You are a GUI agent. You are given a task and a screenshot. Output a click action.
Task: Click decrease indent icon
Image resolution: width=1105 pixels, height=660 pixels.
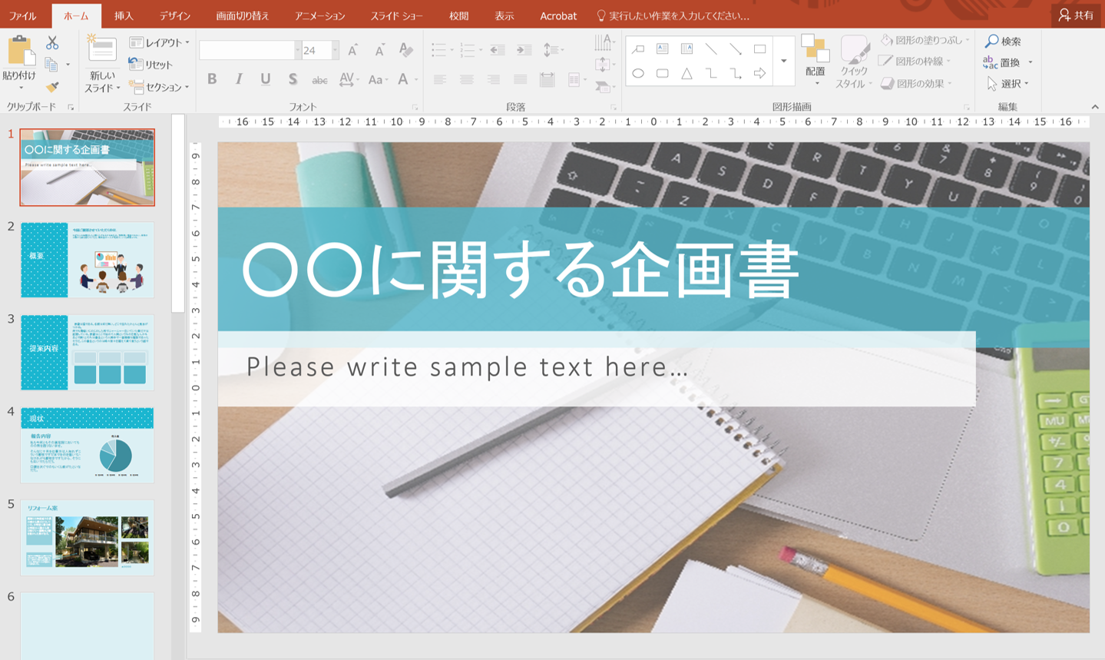[498, 51]
